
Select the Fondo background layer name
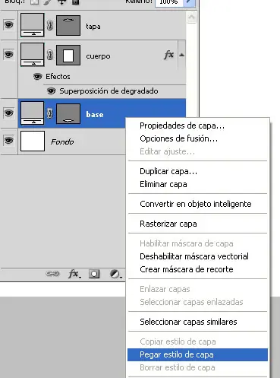62,141
